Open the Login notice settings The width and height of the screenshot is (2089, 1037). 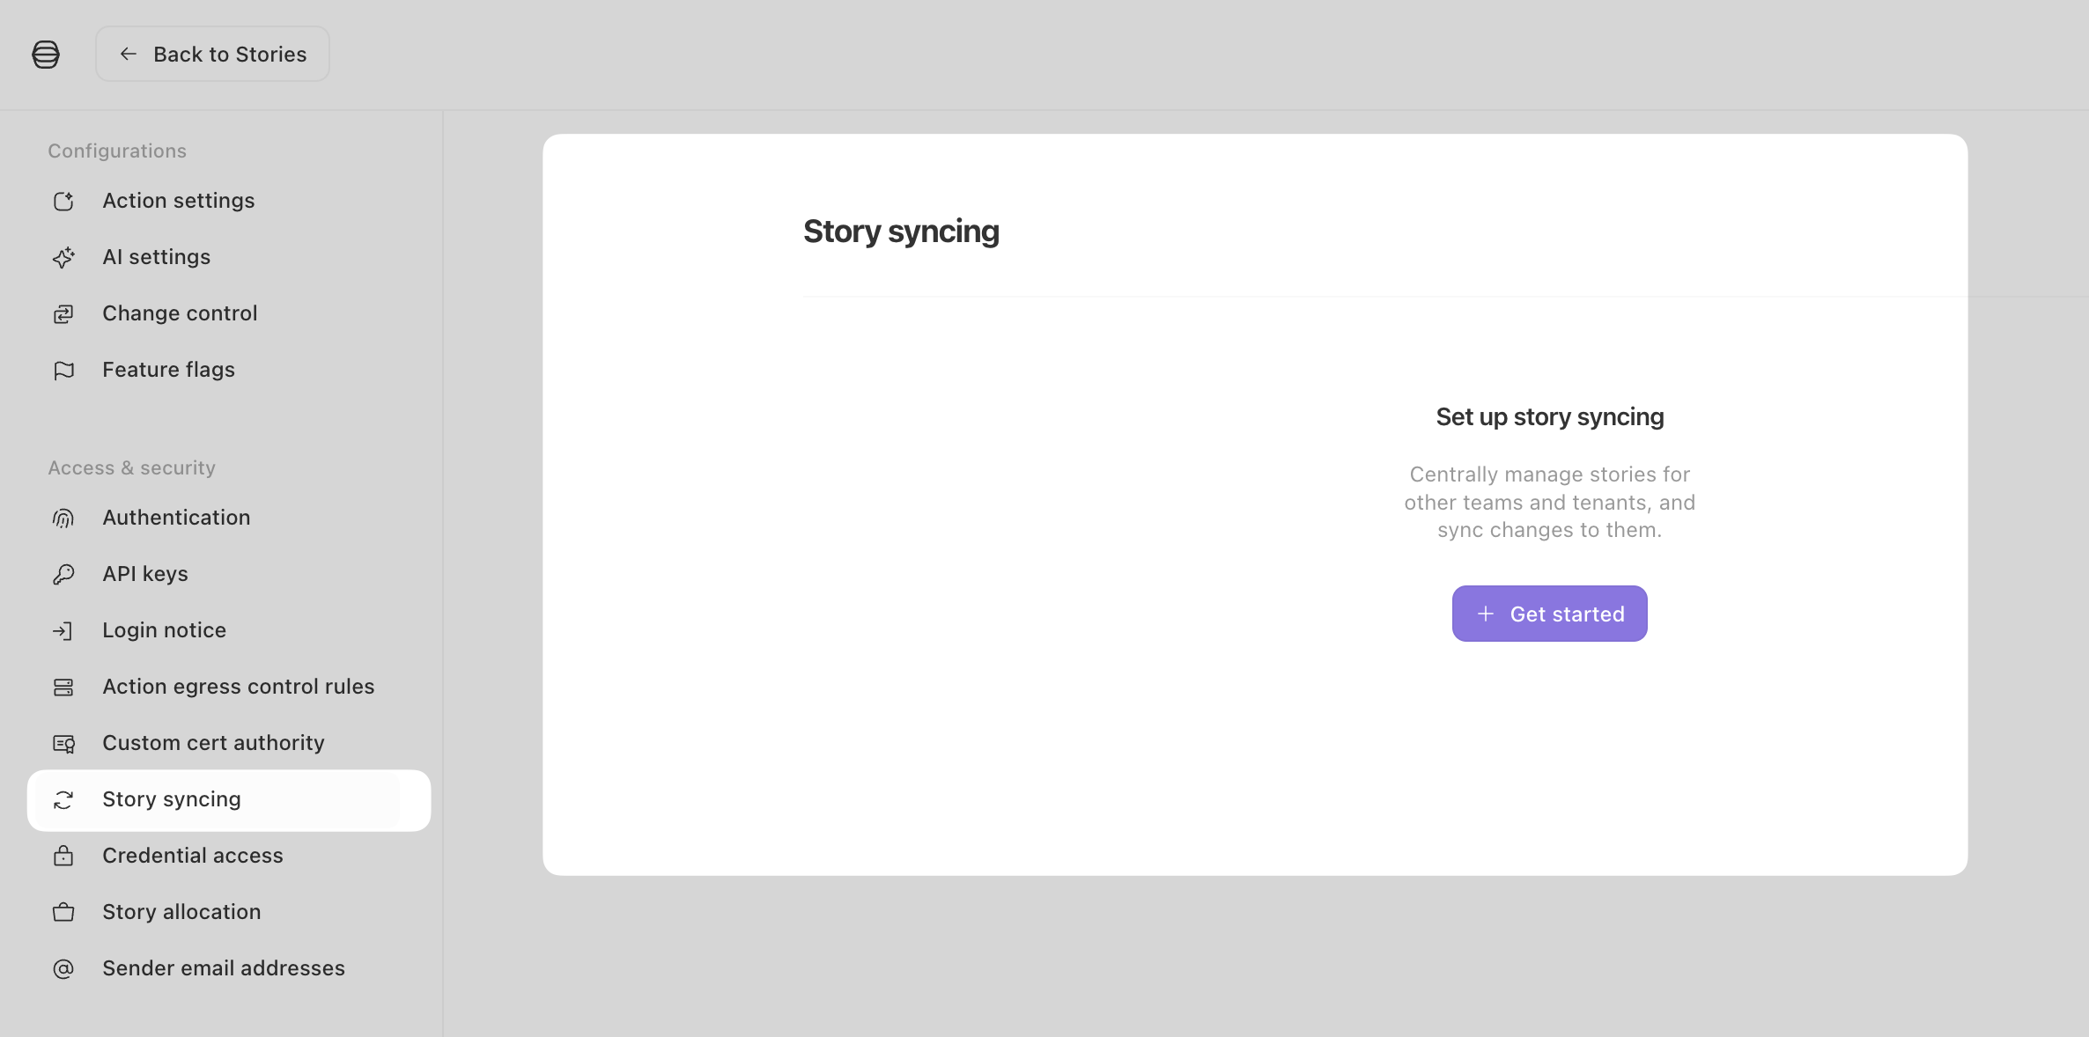click(x=229, y=630)
